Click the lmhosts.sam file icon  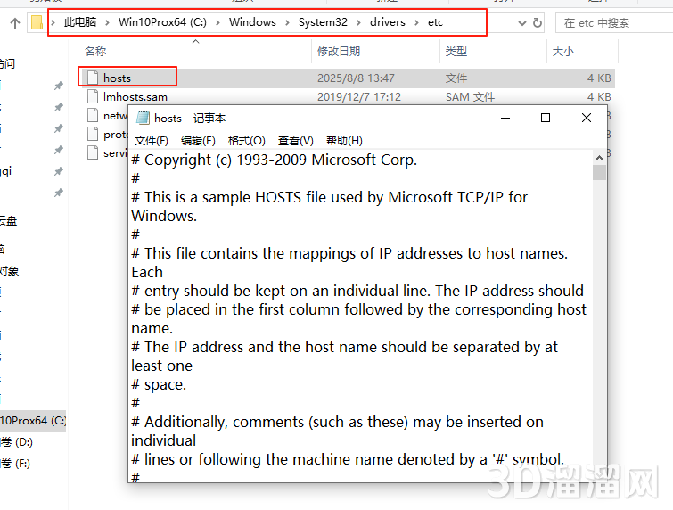click(x=93, y=97)
